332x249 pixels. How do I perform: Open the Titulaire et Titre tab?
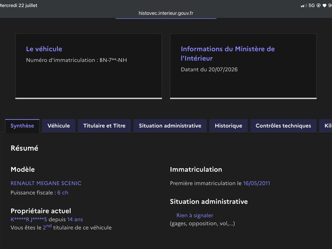point(105,126)
